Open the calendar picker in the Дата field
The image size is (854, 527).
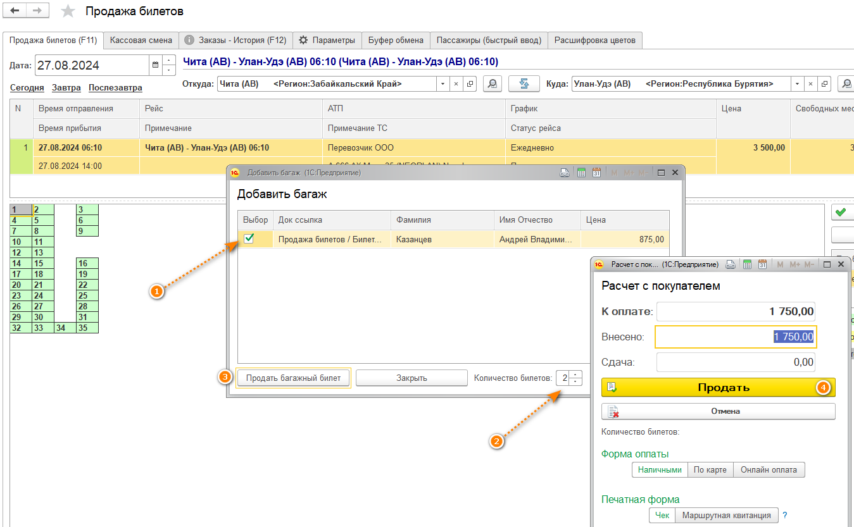coord(155,65)
